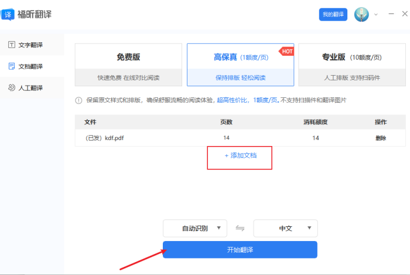Delete kdf.pdf with 删除 link
This screenshot has height=275, width=410.
click(x=381, y=138)
